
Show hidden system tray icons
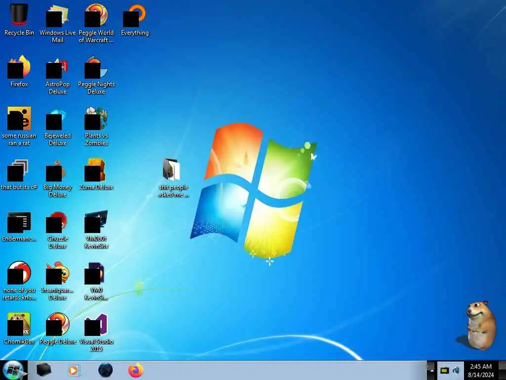[432, 371]
